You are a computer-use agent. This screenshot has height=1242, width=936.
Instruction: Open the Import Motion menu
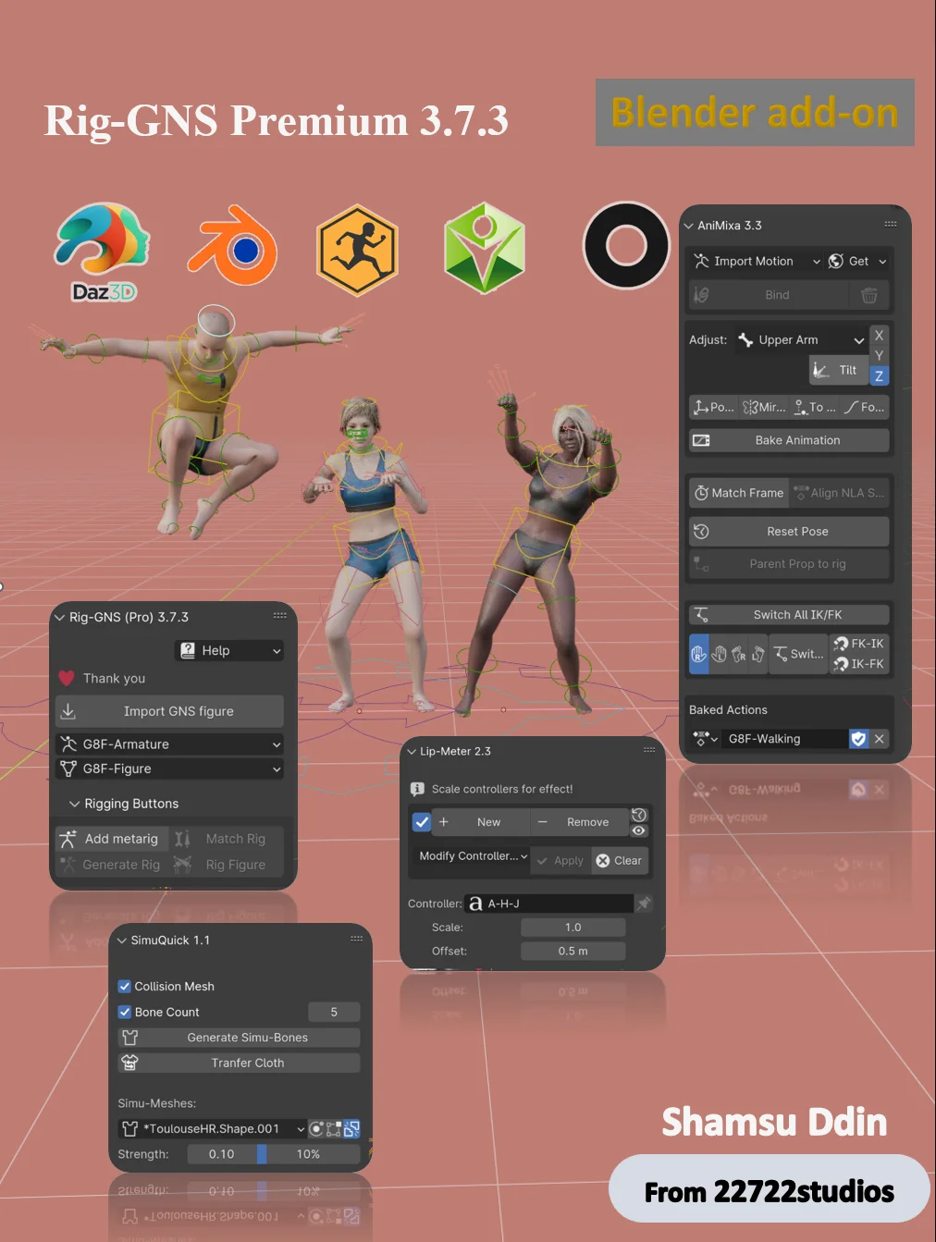757,262
